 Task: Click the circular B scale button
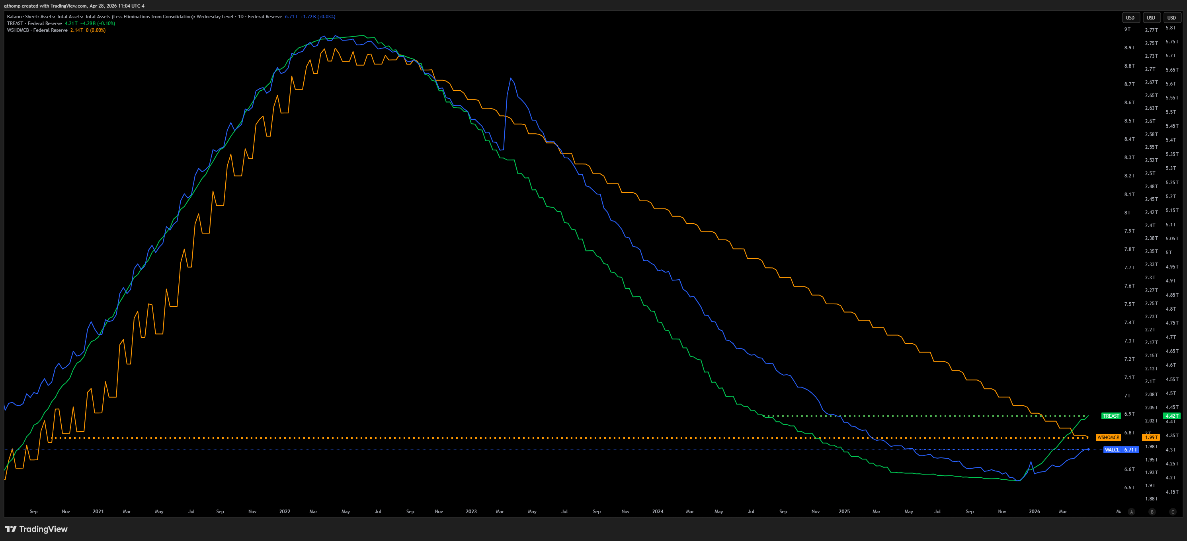pos(1152,512)
